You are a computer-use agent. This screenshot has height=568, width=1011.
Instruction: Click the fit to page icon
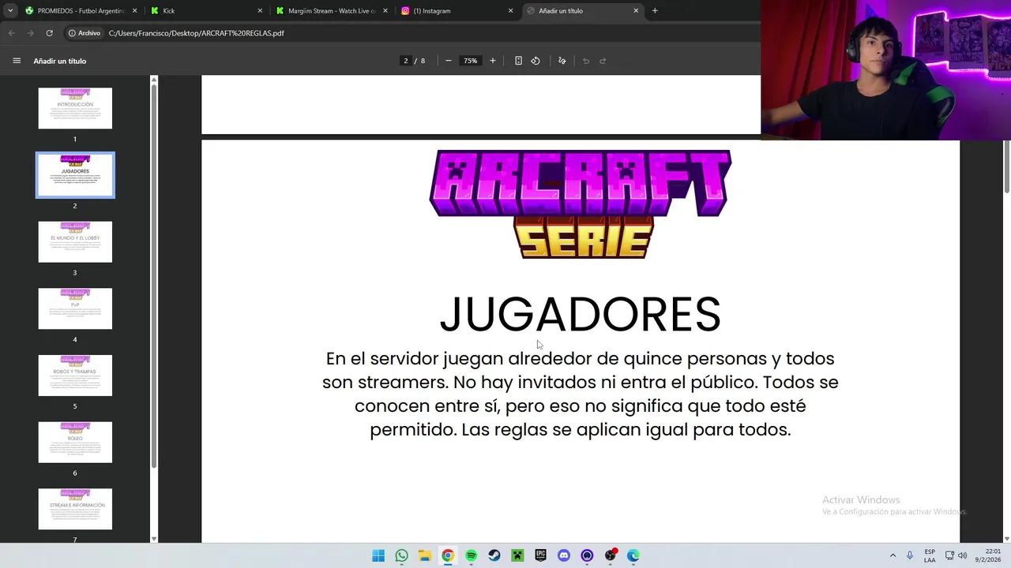click(x=518, y=61)
